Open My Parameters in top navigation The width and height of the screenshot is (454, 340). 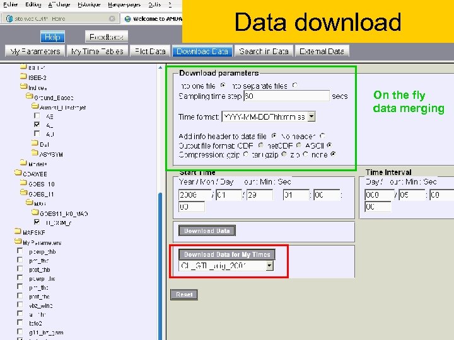pos(35,51)
